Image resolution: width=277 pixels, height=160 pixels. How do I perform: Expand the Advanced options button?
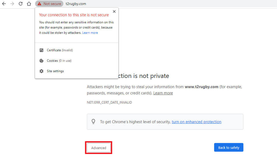click(98, 148)
